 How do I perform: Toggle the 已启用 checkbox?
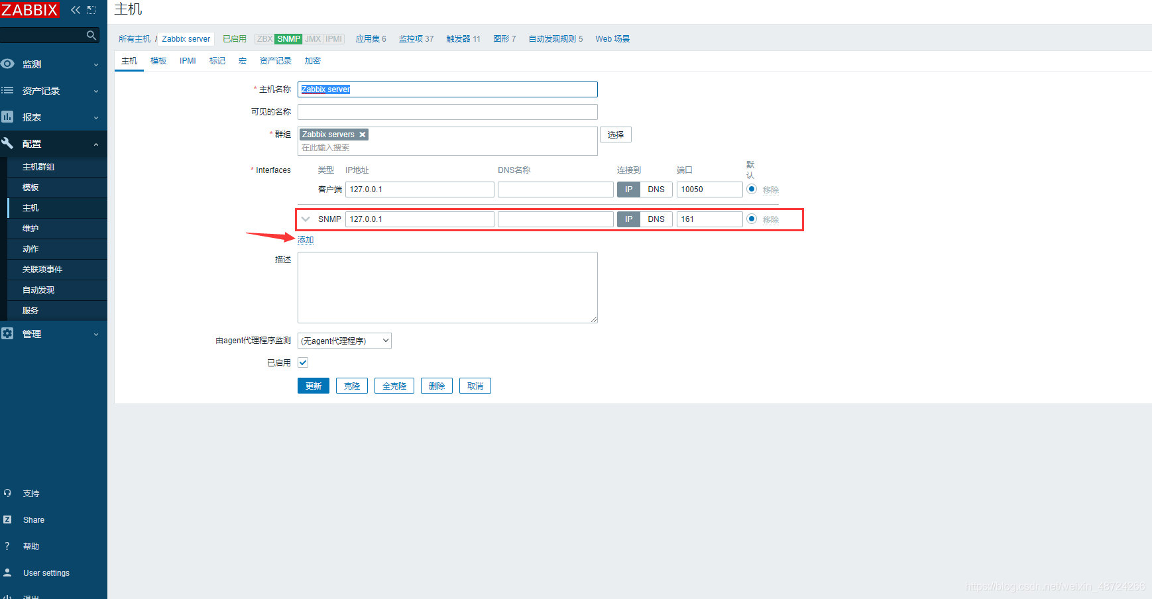303,362
